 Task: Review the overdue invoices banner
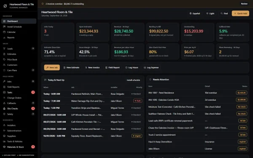244,4
